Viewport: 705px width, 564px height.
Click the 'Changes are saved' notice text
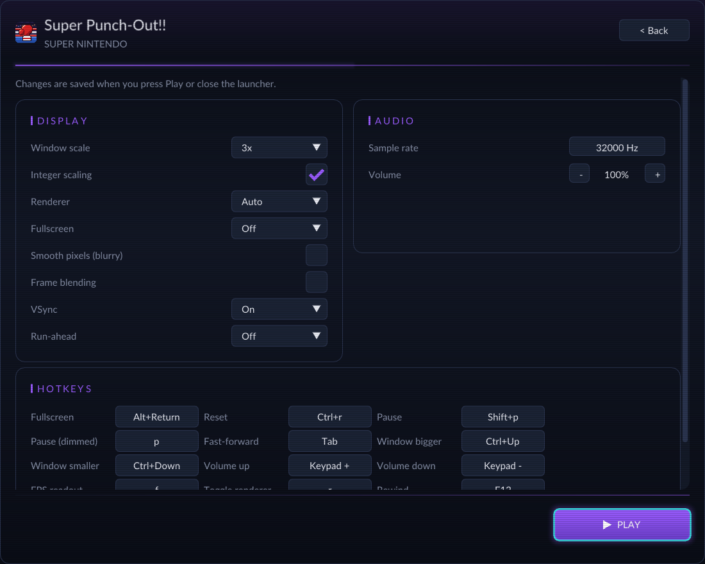pos(145,84)
